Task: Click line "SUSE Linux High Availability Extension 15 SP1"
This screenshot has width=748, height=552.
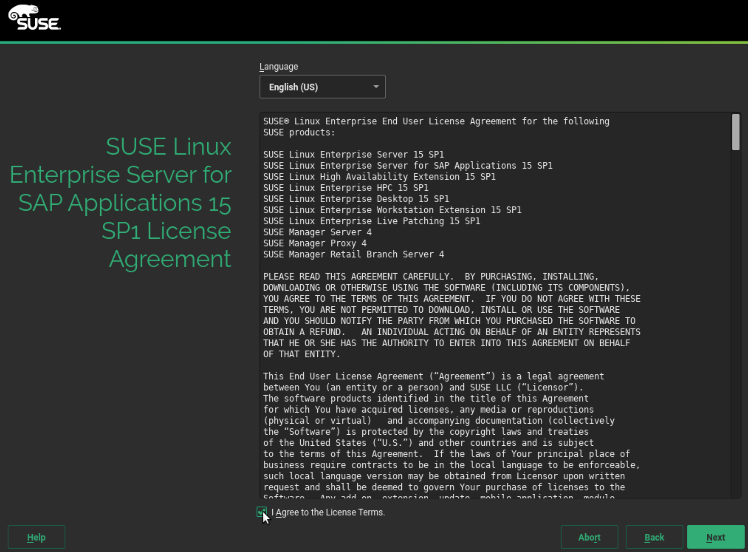Action: pyautogui.click(x=379, y=176)
